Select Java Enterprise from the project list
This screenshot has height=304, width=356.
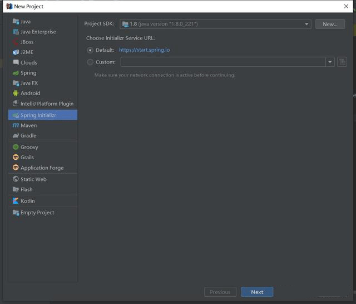coord(38,32)
